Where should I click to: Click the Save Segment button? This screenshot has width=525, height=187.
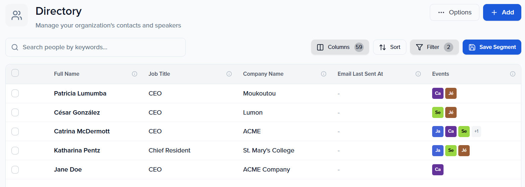[x=491, y=47]
